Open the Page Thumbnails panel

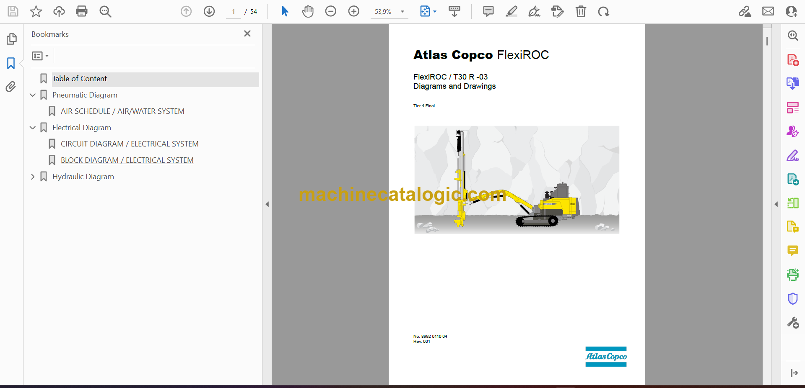click(x=11, y=39)
